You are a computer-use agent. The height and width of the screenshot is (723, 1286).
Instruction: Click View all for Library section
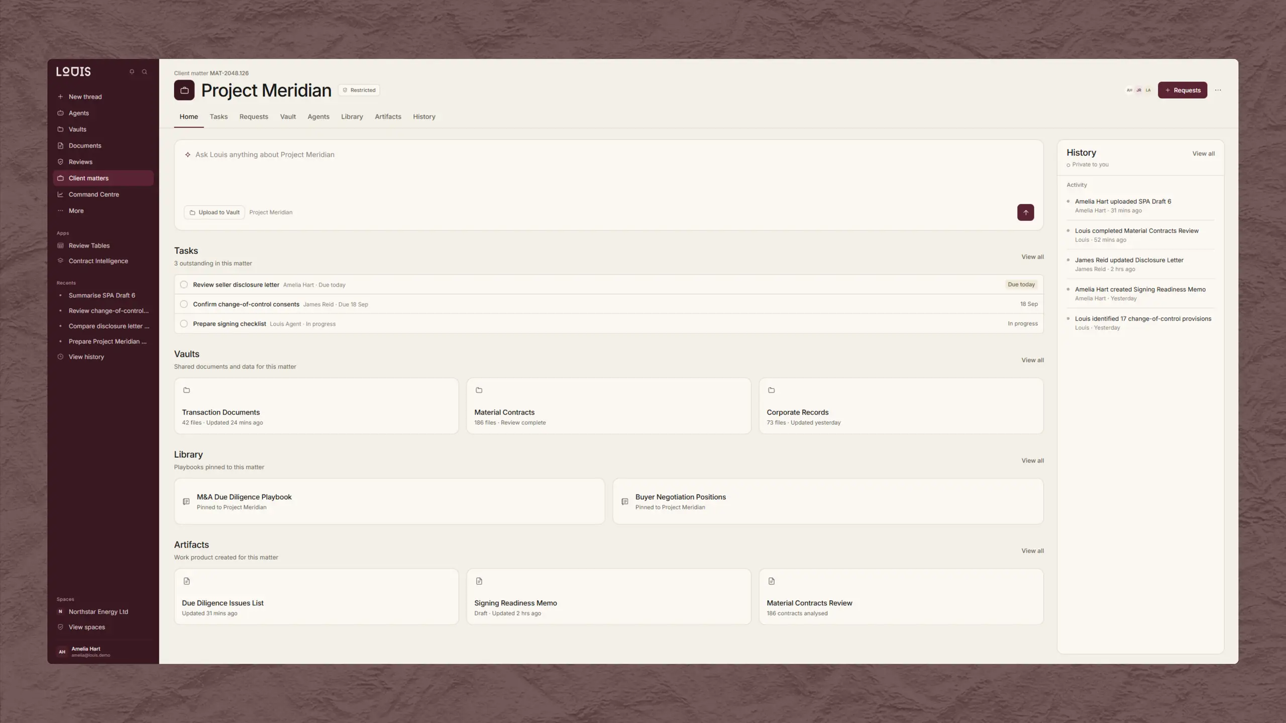coord(1032,460)
